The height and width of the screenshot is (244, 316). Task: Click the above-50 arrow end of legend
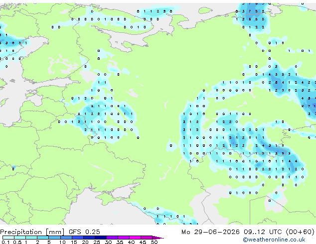point(158,238)
